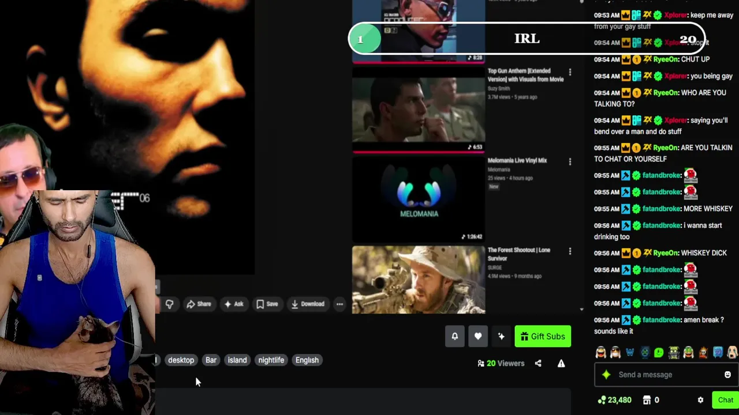Insert the HYPE robot emote
The image size is (739, 415).
[674, 352]
